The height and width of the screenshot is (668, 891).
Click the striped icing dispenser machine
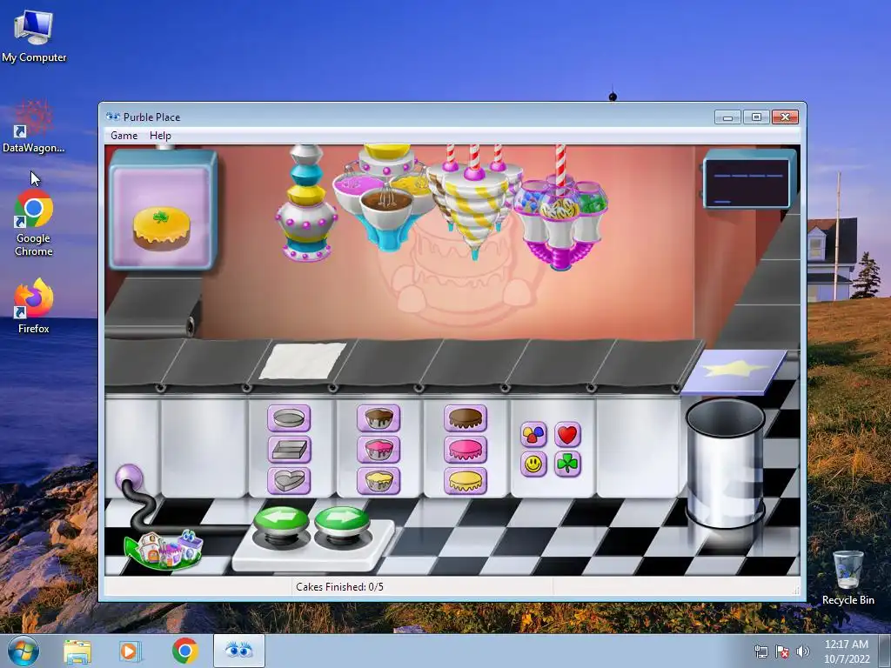(474, 199)
